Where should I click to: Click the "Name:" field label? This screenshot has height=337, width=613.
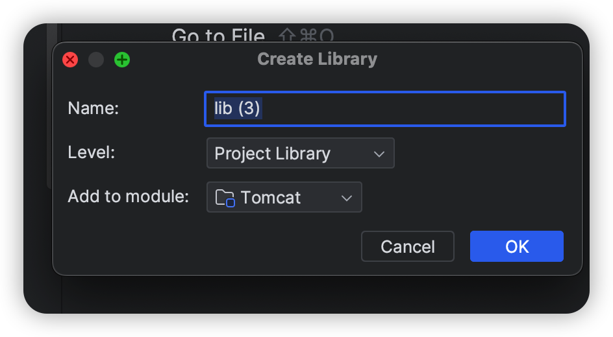click(x=94, y=108)
